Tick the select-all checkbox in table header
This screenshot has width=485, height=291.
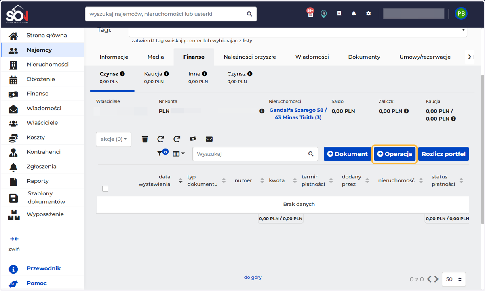pyautogui.click(x=105, y=188)
